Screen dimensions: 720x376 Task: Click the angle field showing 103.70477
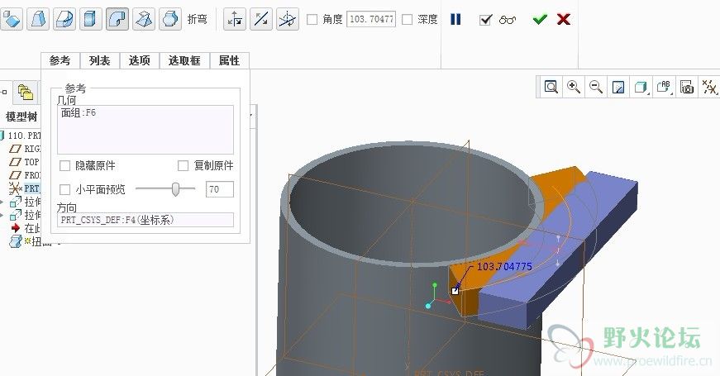[371, 19]
